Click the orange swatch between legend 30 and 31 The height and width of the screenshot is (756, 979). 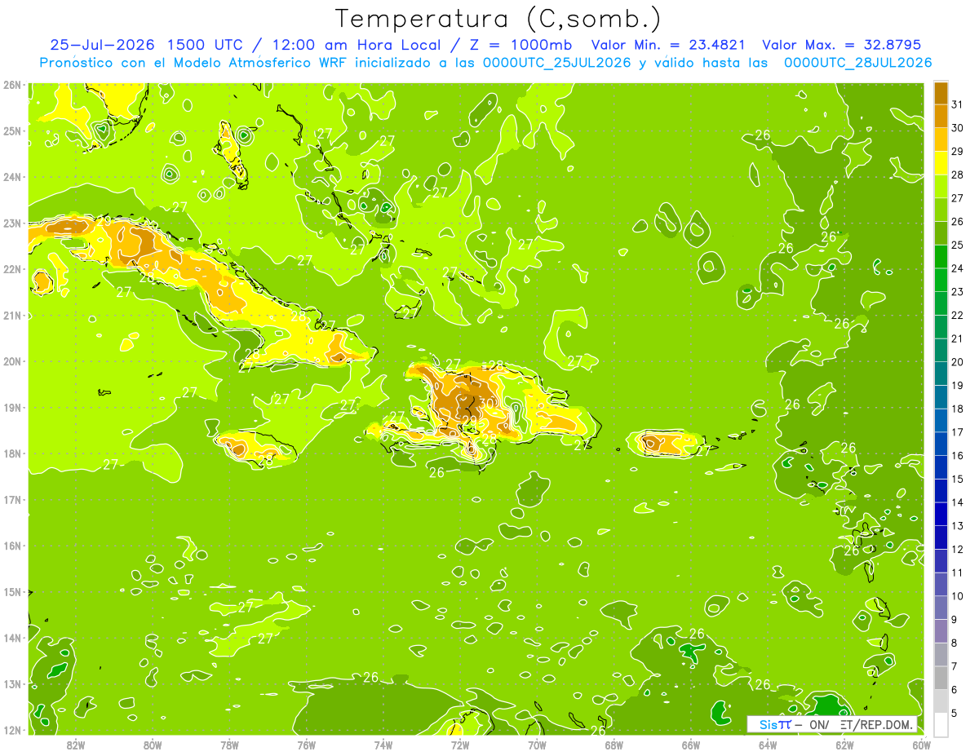coord(941,116)
